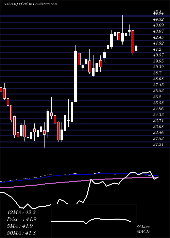Click inside the MACD inset chart box
This screenshot has width=170, height=238.
tap(94, 221)
